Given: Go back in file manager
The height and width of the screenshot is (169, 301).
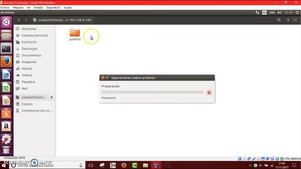Looking at the screenshot, I should click(x=19, y=20).
